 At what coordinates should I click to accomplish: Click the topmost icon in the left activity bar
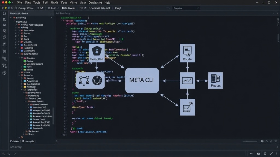4,14
